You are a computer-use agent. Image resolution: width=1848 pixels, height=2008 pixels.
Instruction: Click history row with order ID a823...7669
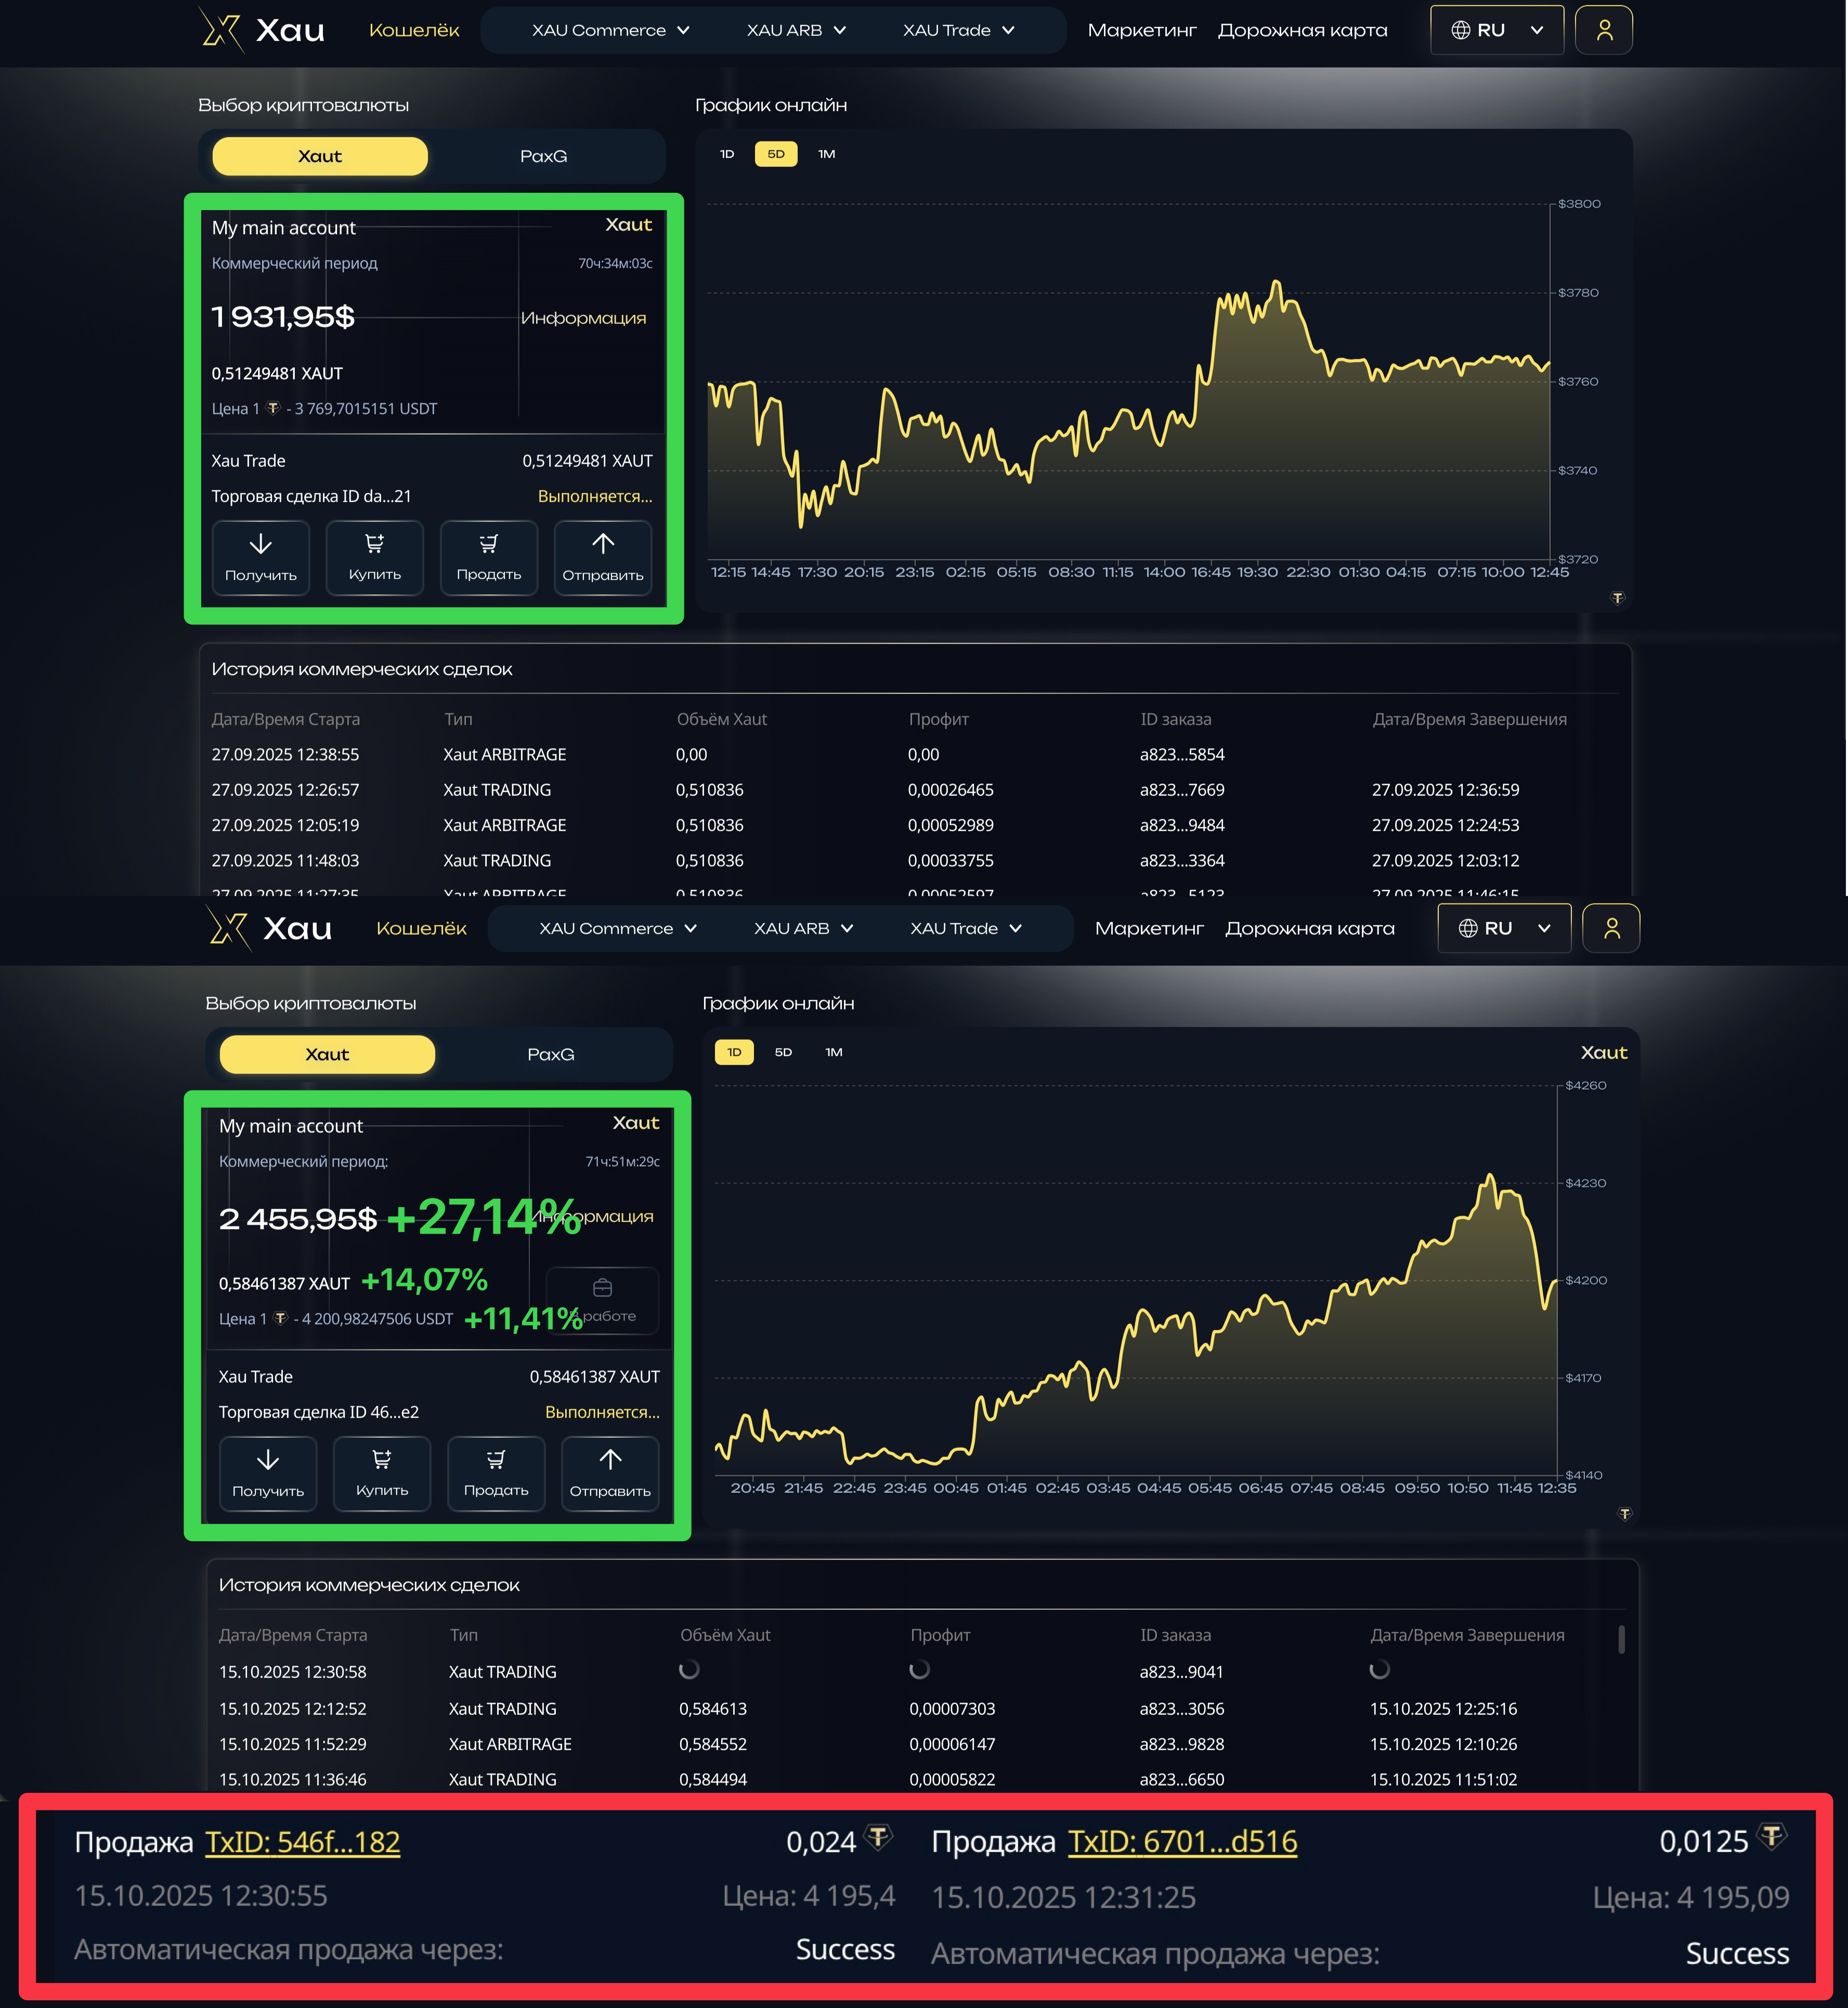(x=1182, y=790)
